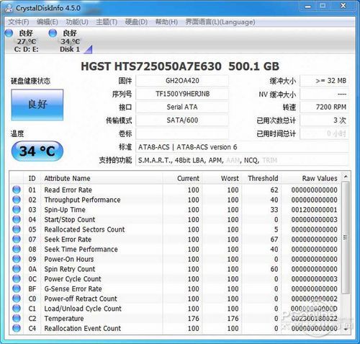
Task: Click the status icon for Reallocated Sectors Count
Action: coord(17,229)
